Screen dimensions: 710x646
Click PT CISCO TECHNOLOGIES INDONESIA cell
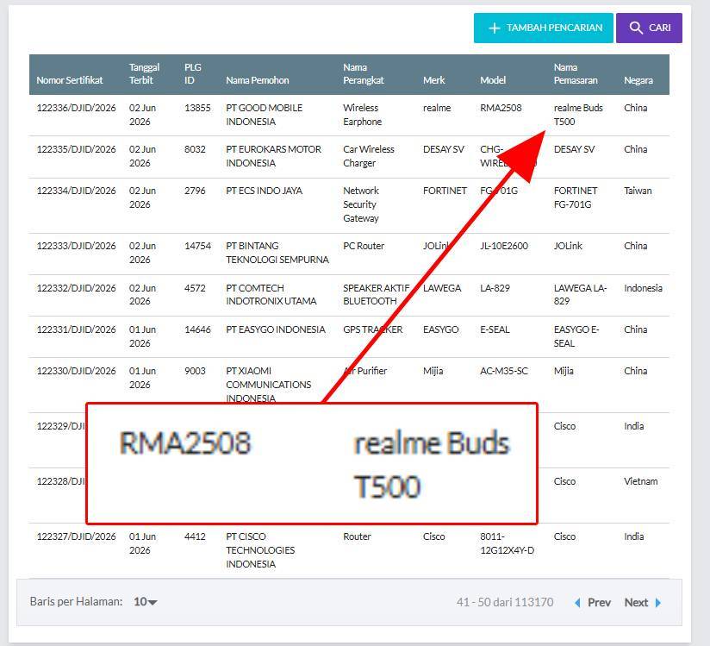coord(260,550)
